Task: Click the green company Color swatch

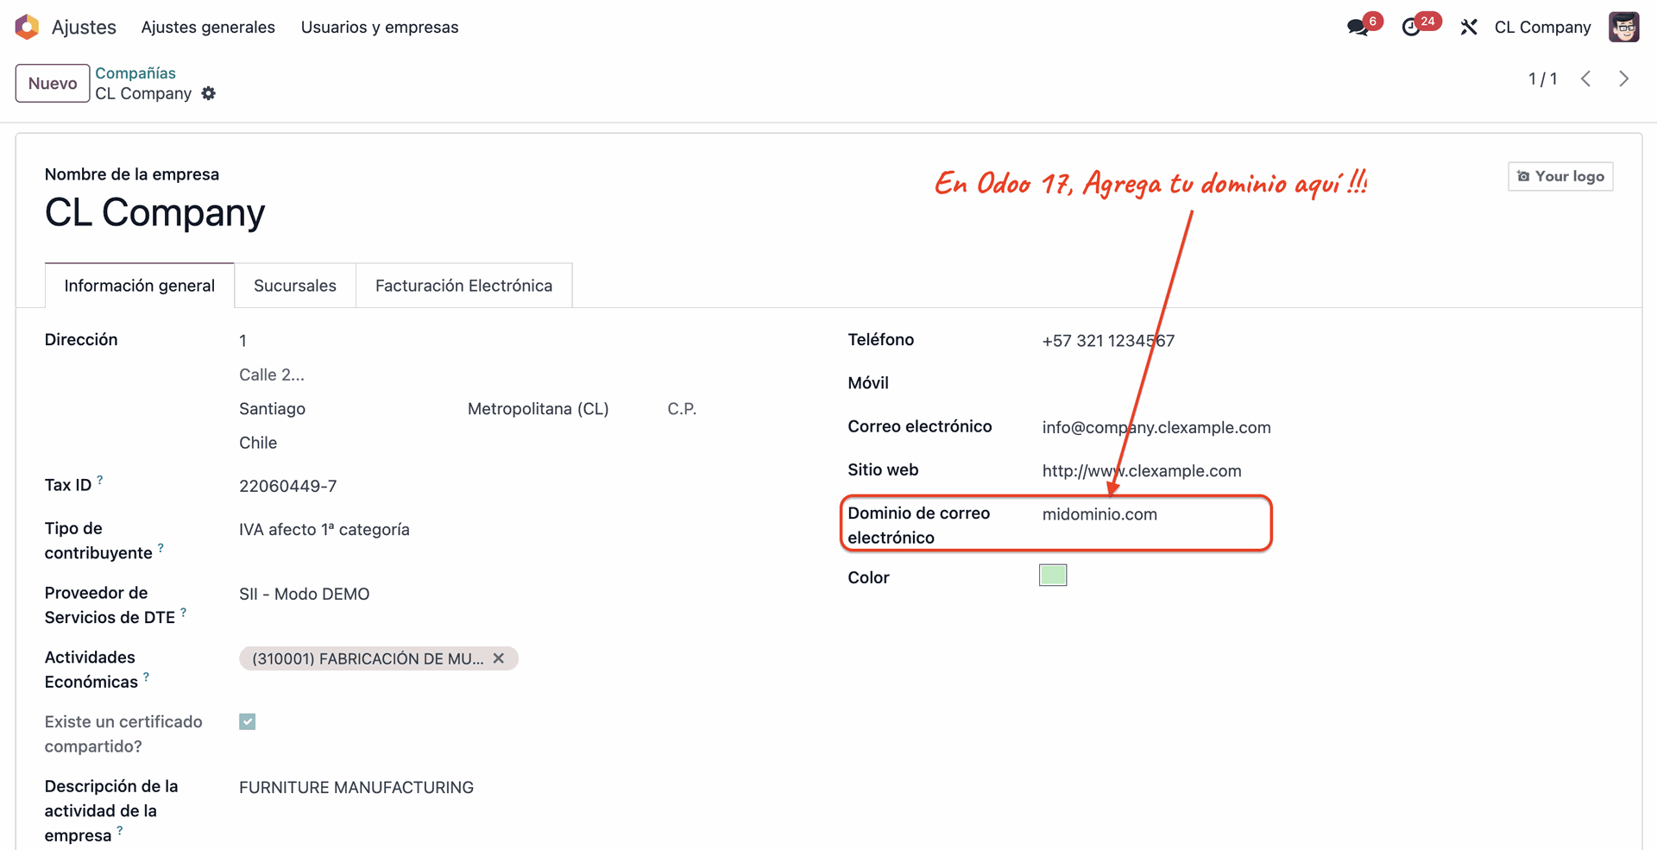Action: (1053, 575)
